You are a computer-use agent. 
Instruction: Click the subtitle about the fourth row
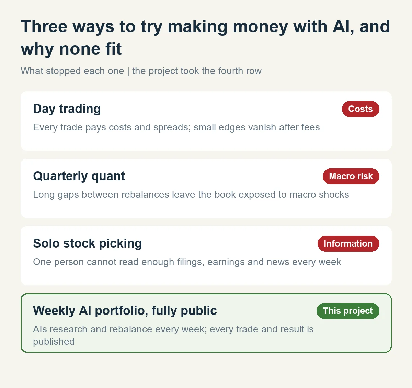point(141,71)
